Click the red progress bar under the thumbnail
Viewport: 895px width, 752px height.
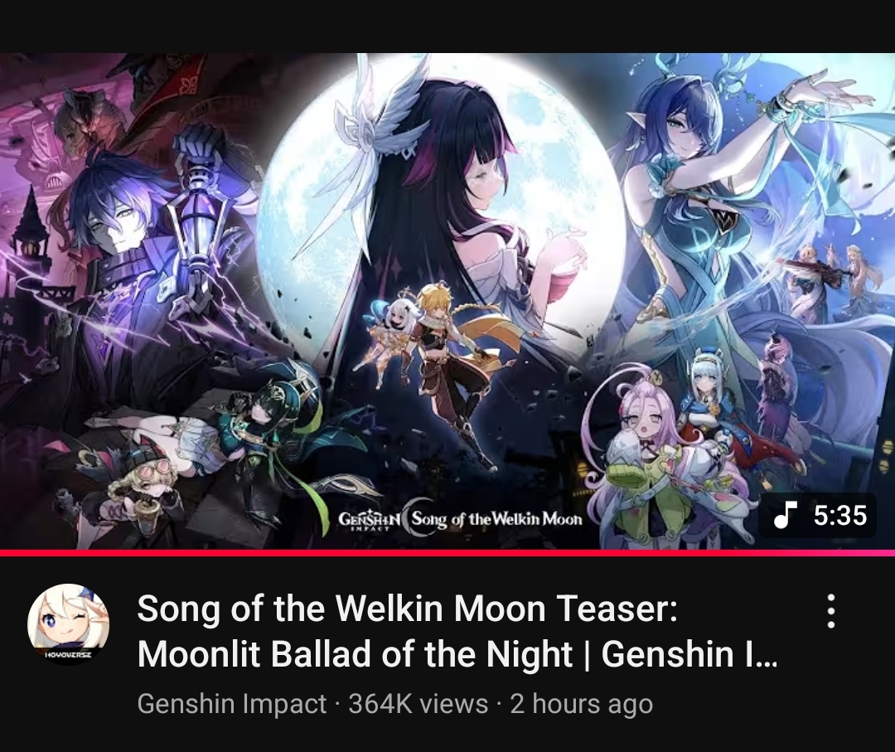tap(447, 553)
